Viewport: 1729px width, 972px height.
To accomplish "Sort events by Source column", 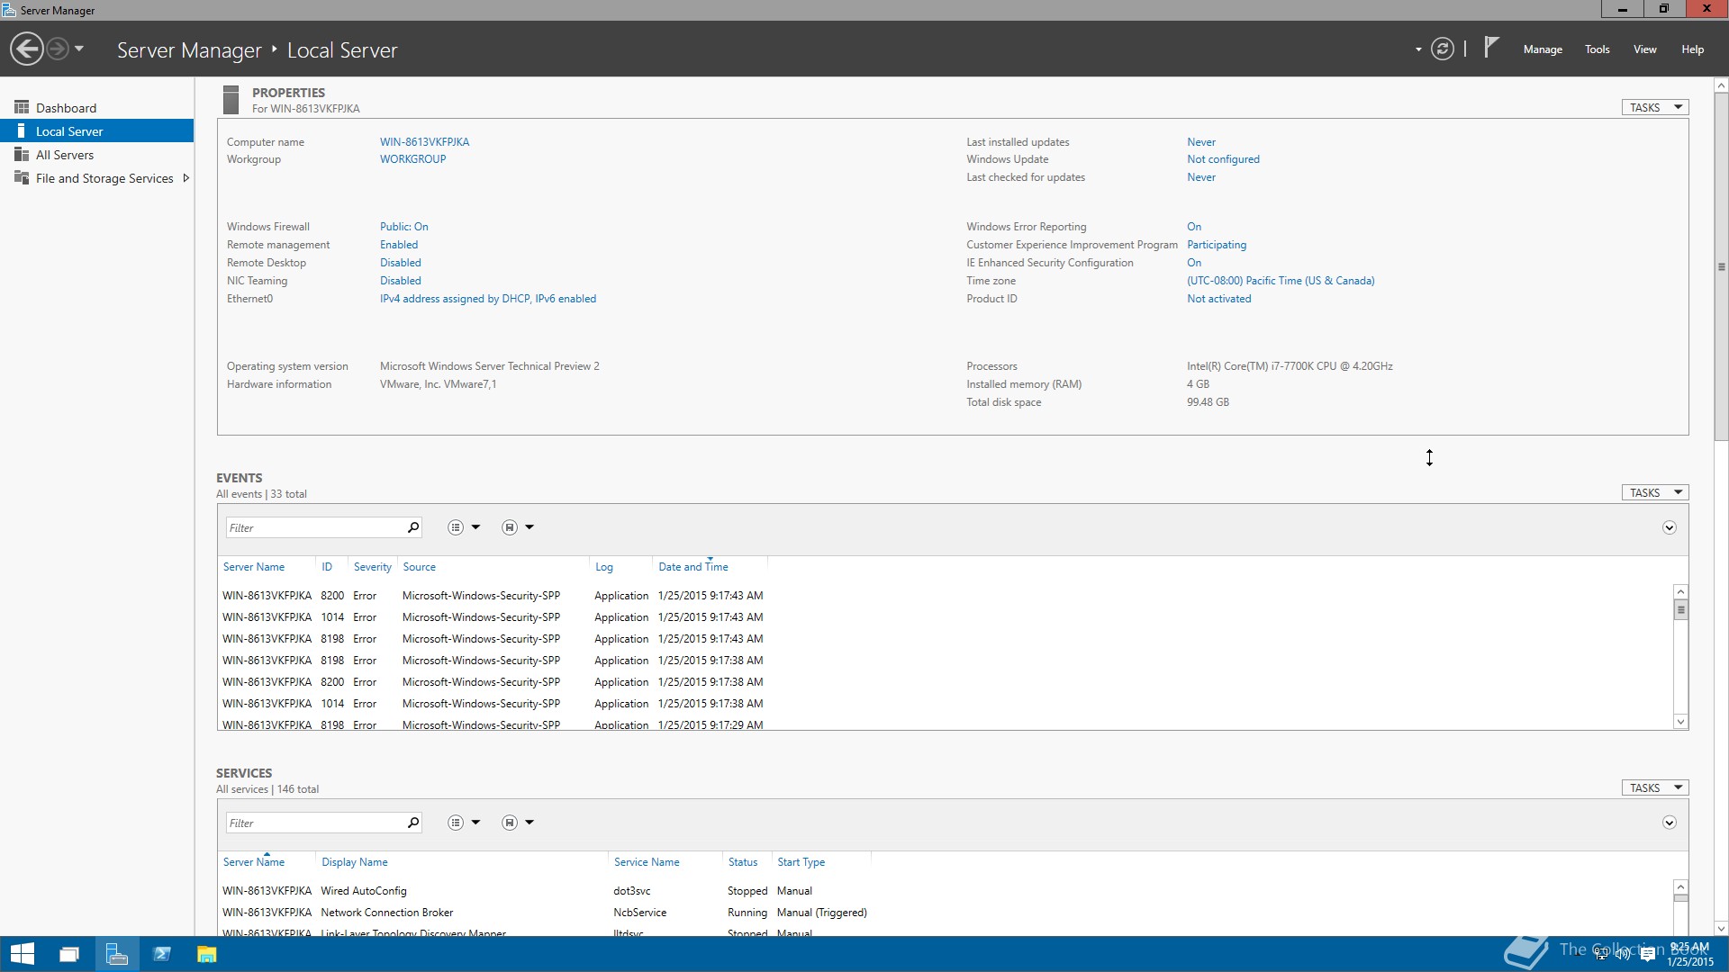I will click(419, 567).
